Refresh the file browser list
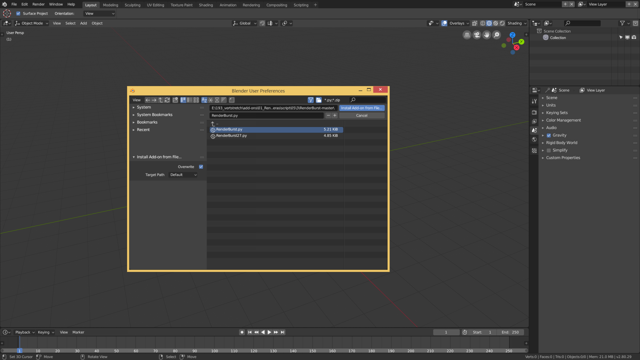This screenshot has width=640, height=360. click(167, 100)
